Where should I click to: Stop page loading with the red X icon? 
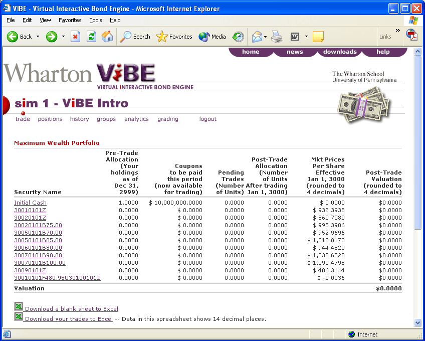pyautogui.click(x=75, y=37)
